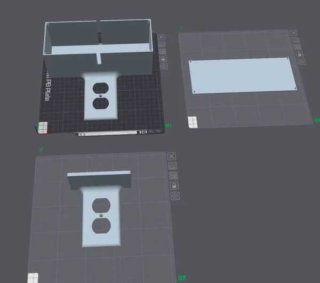The image size is (320, 283).
Task: Arrange objects on plate 03
Action: click(173, 176)
